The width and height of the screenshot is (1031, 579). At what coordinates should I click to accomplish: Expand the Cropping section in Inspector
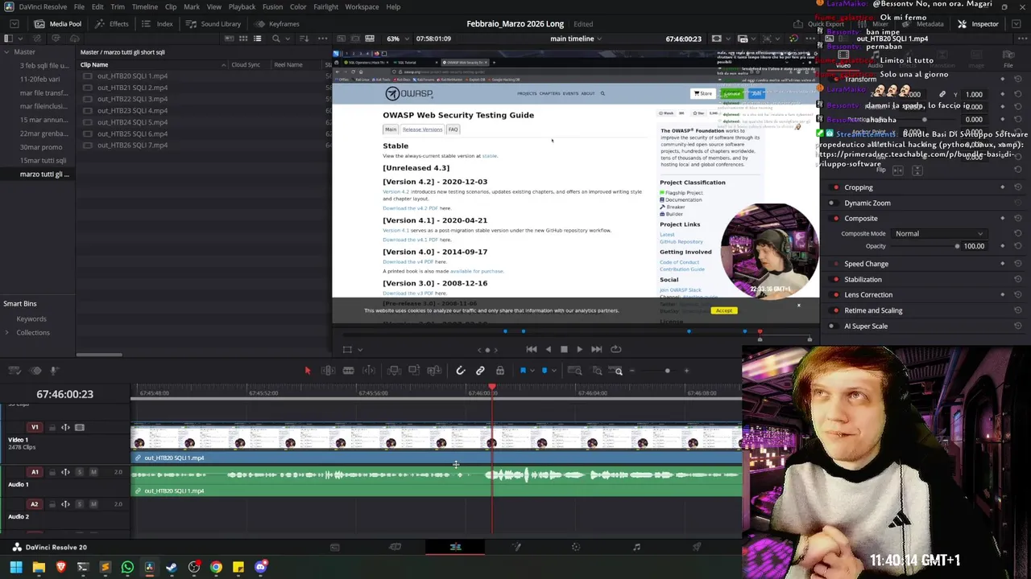(858, 187)
